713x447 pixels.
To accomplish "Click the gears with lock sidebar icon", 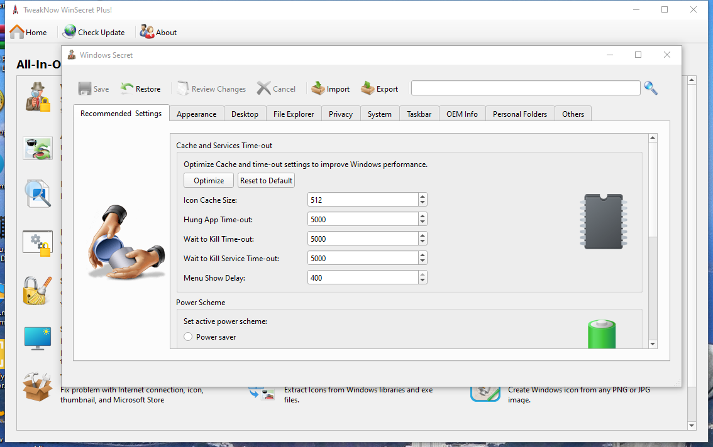I will coord(38,243).
